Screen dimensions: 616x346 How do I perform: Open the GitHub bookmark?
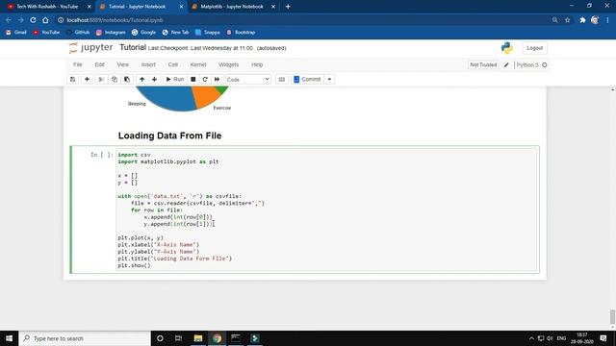click(78, 32)
